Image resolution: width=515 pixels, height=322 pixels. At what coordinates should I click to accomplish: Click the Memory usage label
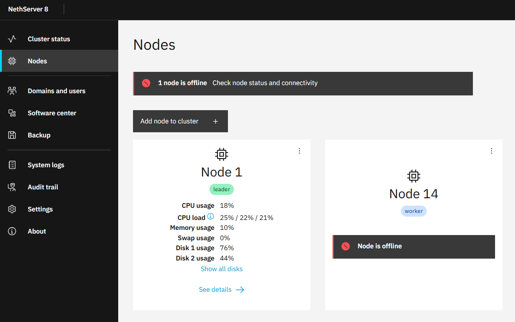point(192,228)
